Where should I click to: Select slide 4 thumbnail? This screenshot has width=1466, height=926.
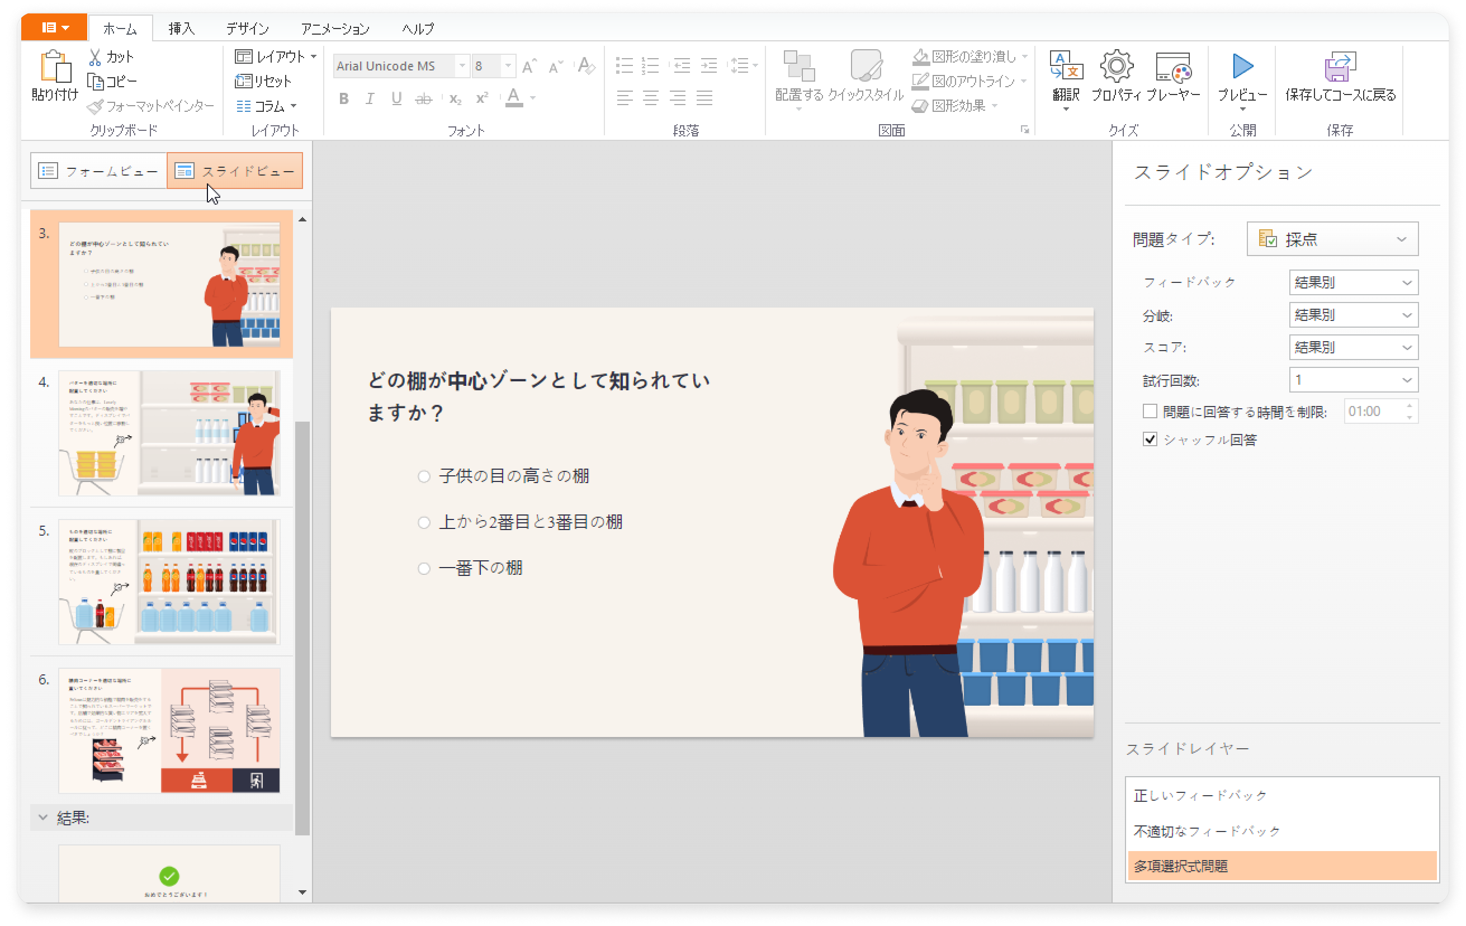[x=169, y=433]
